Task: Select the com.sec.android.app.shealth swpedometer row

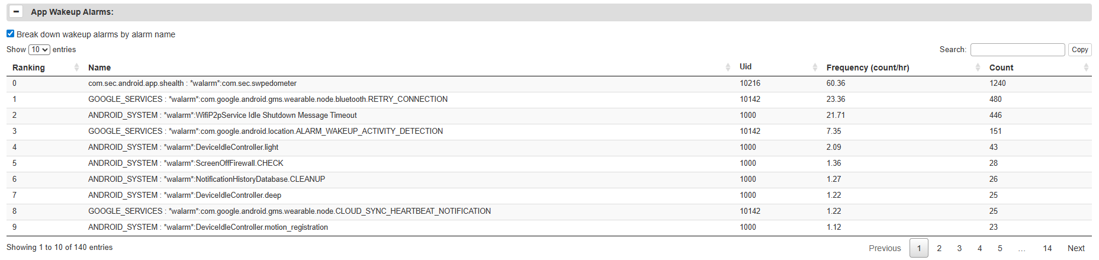Action: click(x=192, y=84)
